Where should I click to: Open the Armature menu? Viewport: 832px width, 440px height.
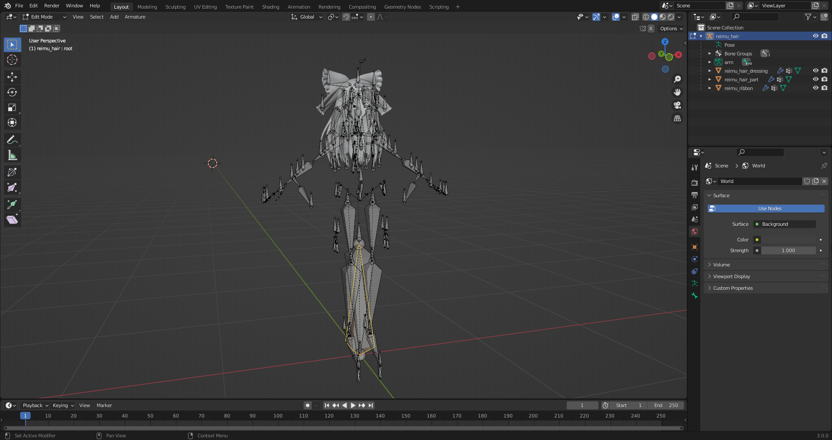click(135, 17)
